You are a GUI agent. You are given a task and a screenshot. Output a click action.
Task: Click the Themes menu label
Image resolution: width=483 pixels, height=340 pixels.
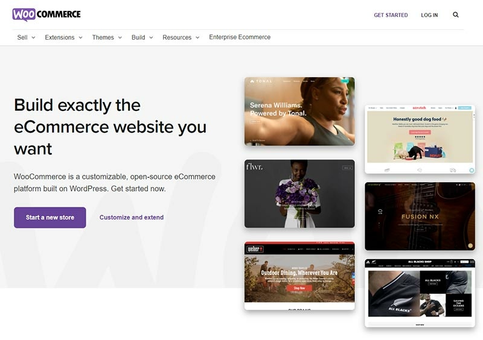pyautogui.click(x=103, y=37)
